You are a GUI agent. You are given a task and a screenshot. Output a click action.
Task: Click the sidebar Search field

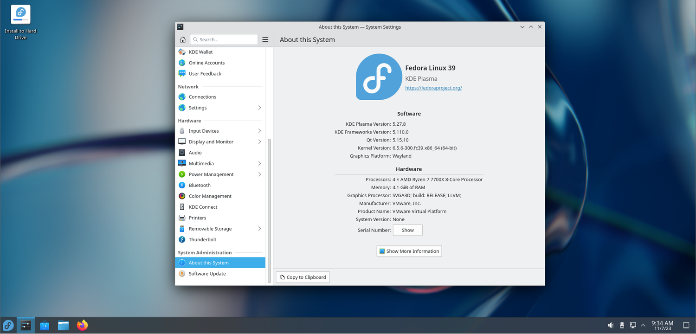coord(224,39)
